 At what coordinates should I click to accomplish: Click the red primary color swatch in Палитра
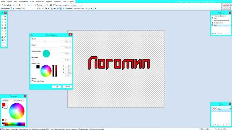[x=3, y=105]
